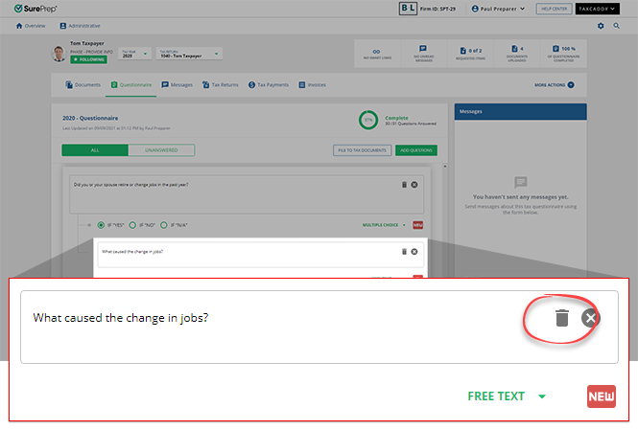Click the ADD QUESTIONS button
The height and width of the screenshot is (430, 638).
point(416,150)
